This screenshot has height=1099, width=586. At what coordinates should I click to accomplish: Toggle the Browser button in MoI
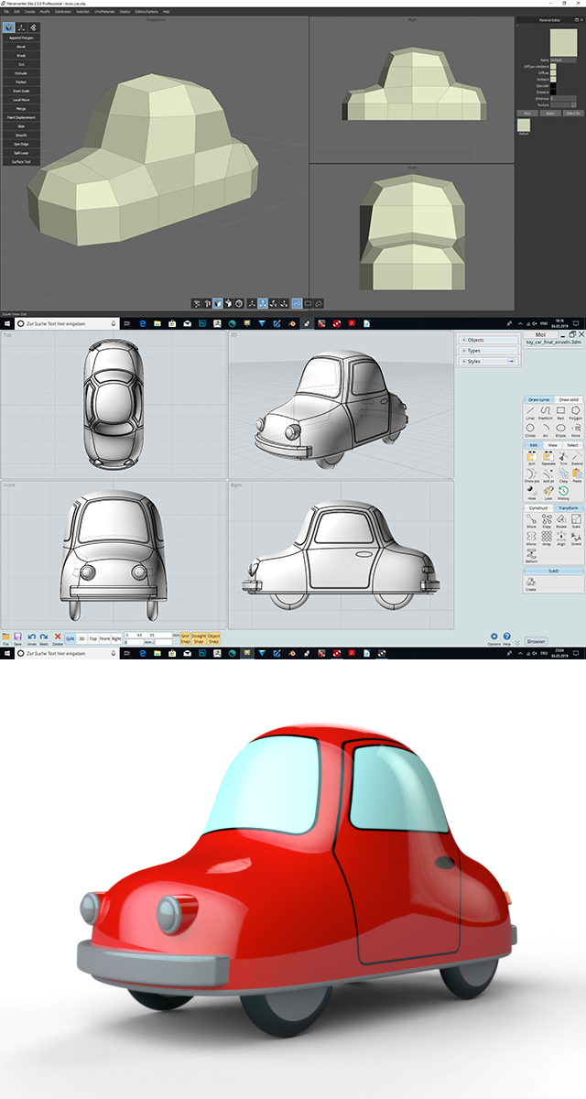click(x=537, y=641)
